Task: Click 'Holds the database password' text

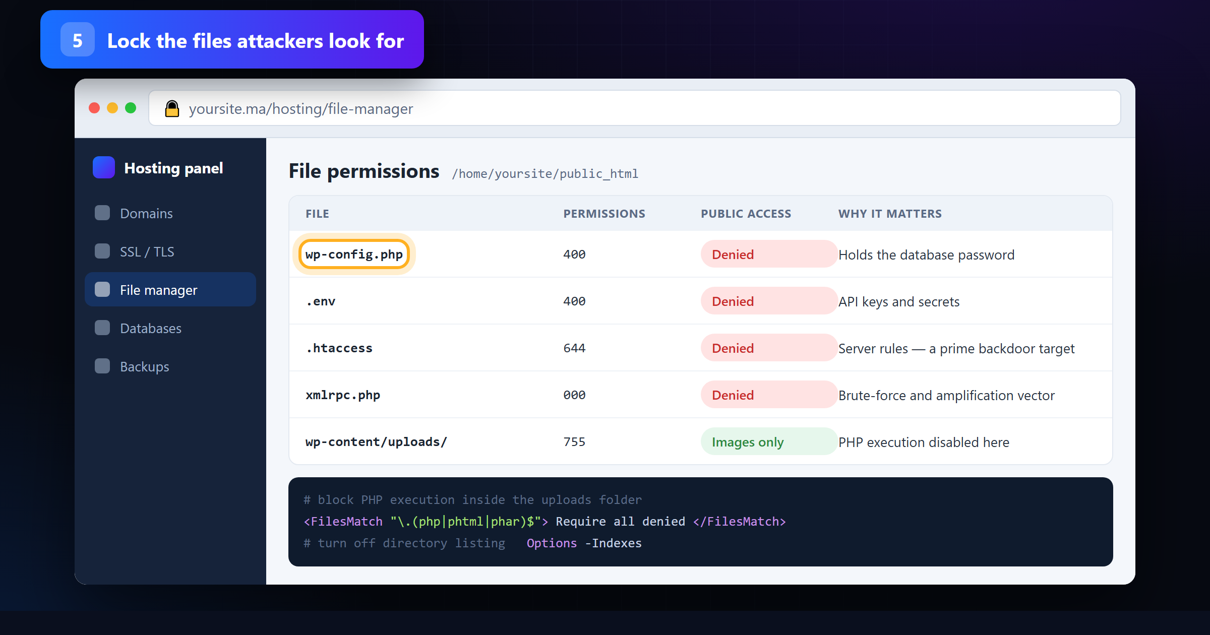Action: pos(926,255)
